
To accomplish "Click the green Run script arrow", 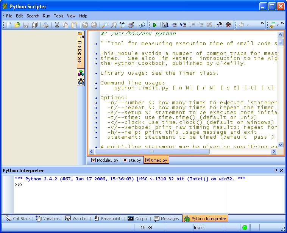I will point(154,25).
